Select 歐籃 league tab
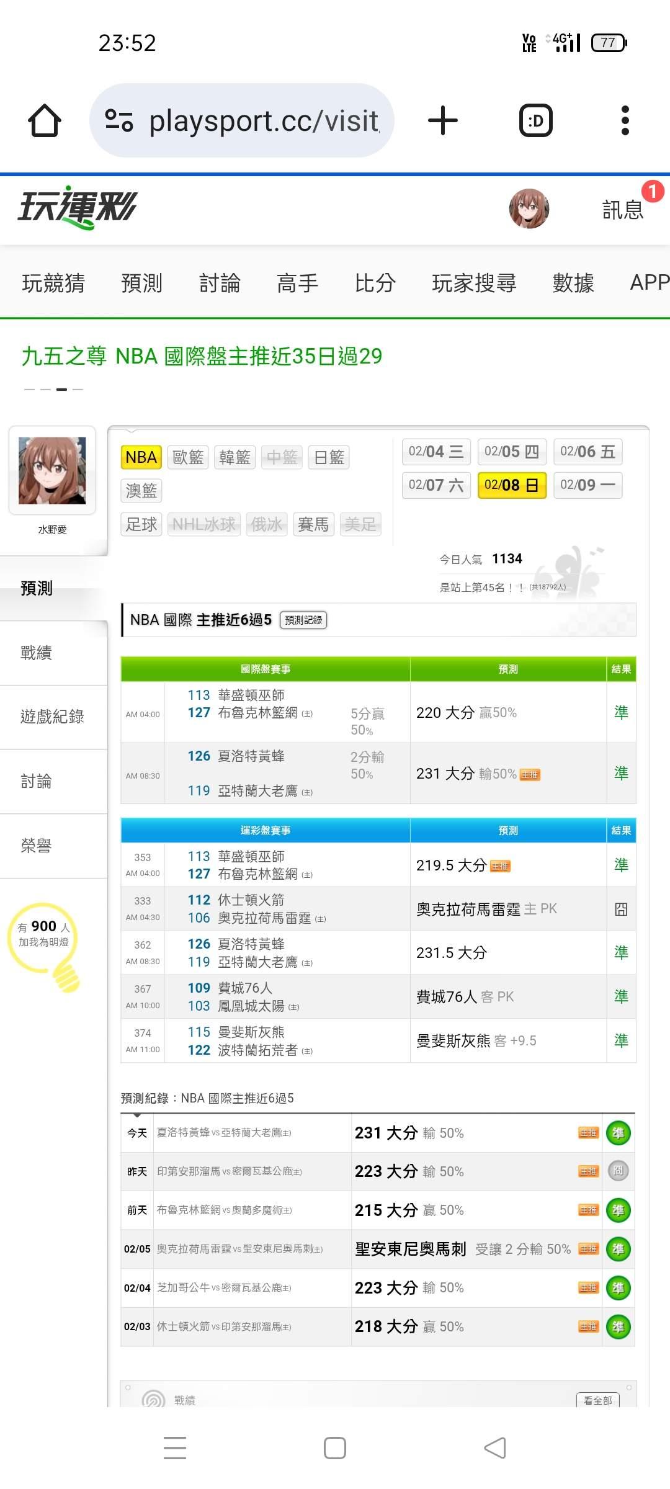Viewport: 670px width, 1489px height. [188, 457]
